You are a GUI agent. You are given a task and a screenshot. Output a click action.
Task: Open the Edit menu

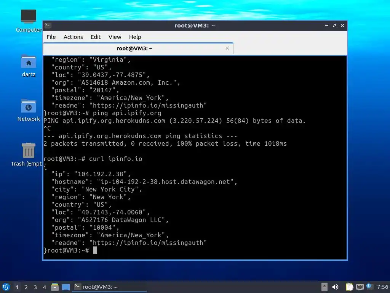click(96, 37)
